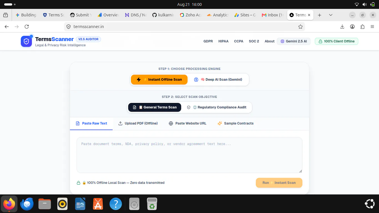Focus the termsscanner.in address bar
The image size is (379, 213).
tap(185, 27)
